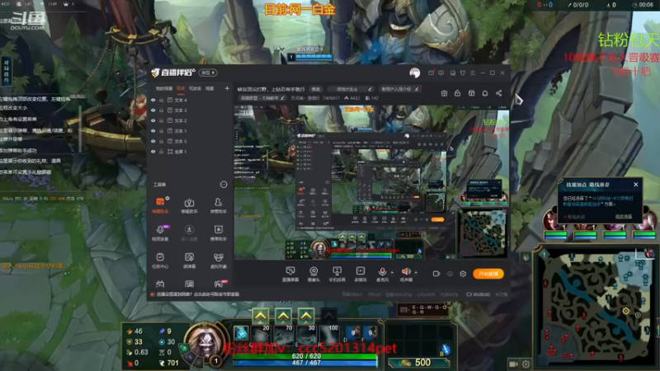The height and width of the screenshot is (371, 660).
Task: Collapse the 工具箱 toolbox panel
Action: (224, 185)
